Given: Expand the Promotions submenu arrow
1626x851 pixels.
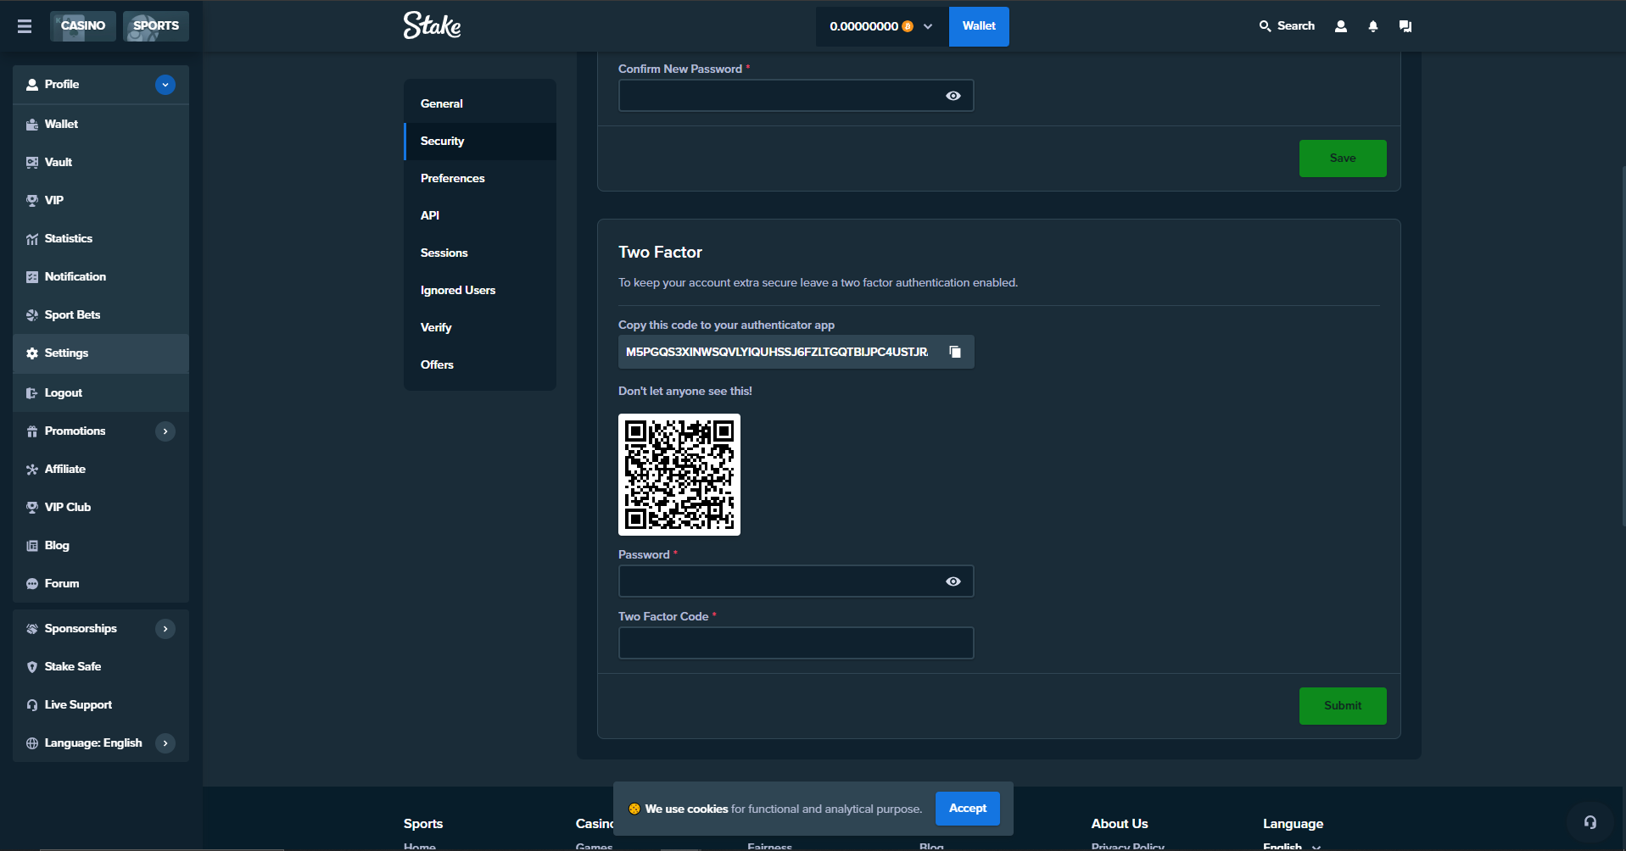Looking at the screenshot, I should tap(165, 431).
